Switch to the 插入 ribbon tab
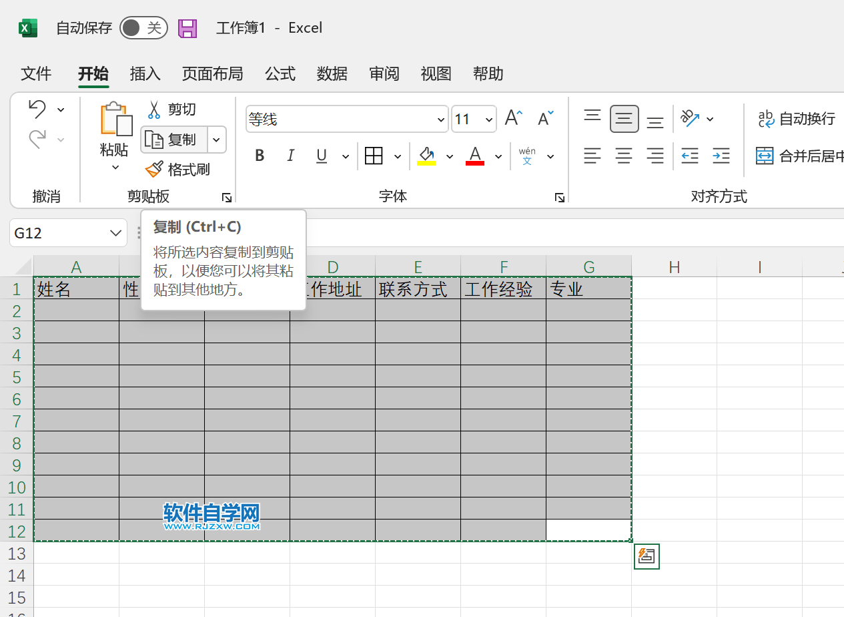This screenshot has height=617, width=844. [x=145, y=74]
